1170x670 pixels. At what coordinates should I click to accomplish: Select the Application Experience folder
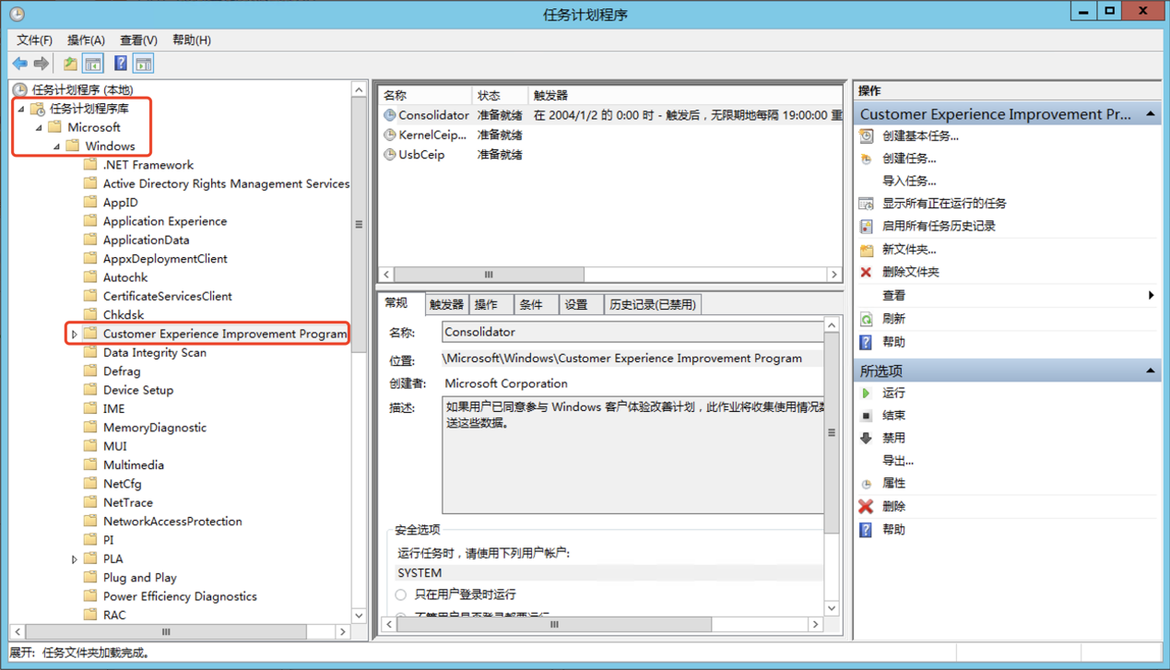point(165,221)
